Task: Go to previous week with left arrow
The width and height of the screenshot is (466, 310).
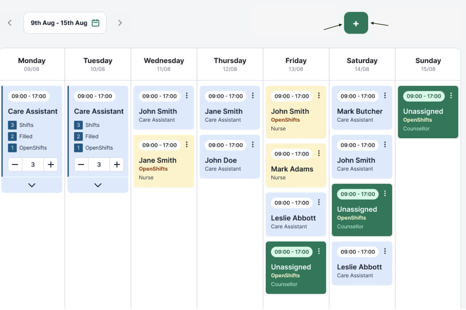Action: click(x=10, y=23)
